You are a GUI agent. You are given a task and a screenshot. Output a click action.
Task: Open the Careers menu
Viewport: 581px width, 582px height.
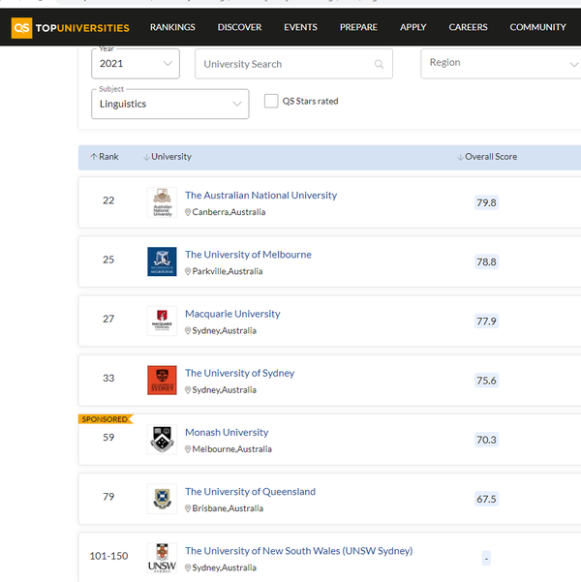(x=468, y=27)
